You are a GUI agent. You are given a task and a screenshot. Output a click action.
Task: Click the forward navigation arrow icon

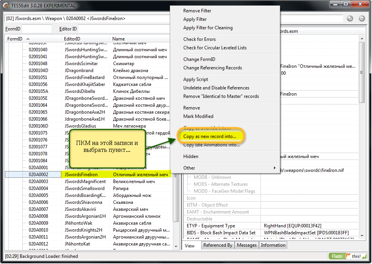pyautogui.click(x=362, y=18)
